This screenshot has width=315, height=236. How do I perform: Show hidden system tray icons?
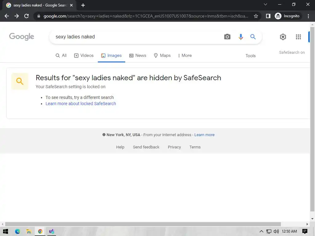coord(261,231)
